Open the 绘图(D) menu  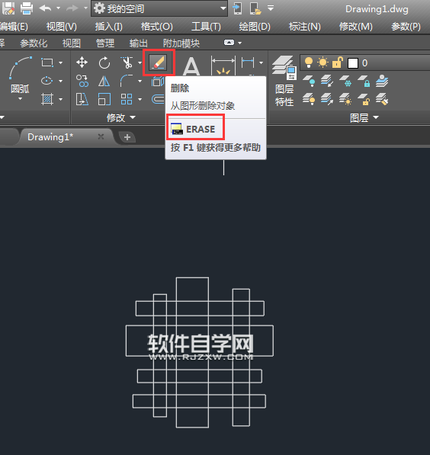[x=255, y=27]
